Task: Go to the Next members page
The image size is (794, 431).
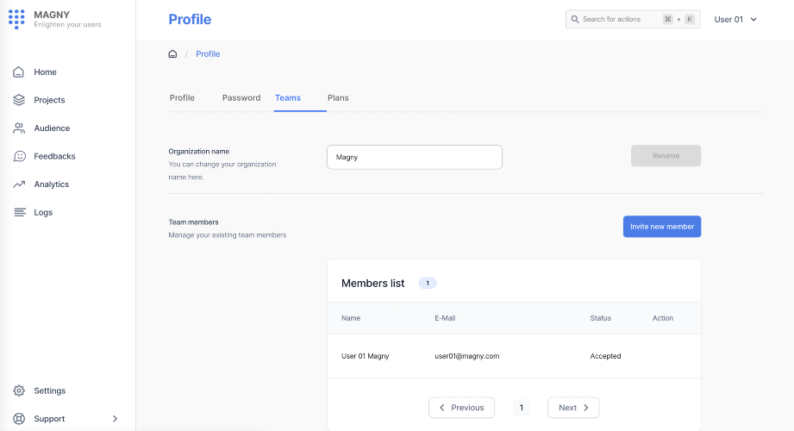Action: 573,408
